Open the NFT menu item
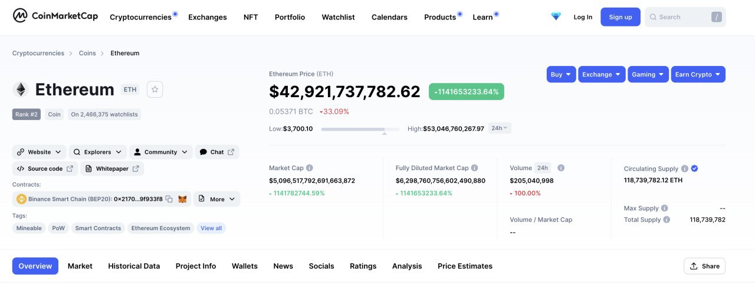Viewport: 755px width, 292px height. 251,17
